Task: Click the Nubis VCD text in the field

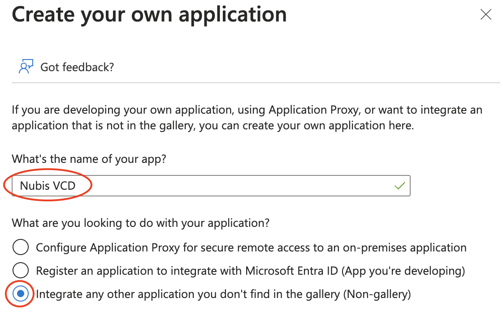Action: [48, 186]
